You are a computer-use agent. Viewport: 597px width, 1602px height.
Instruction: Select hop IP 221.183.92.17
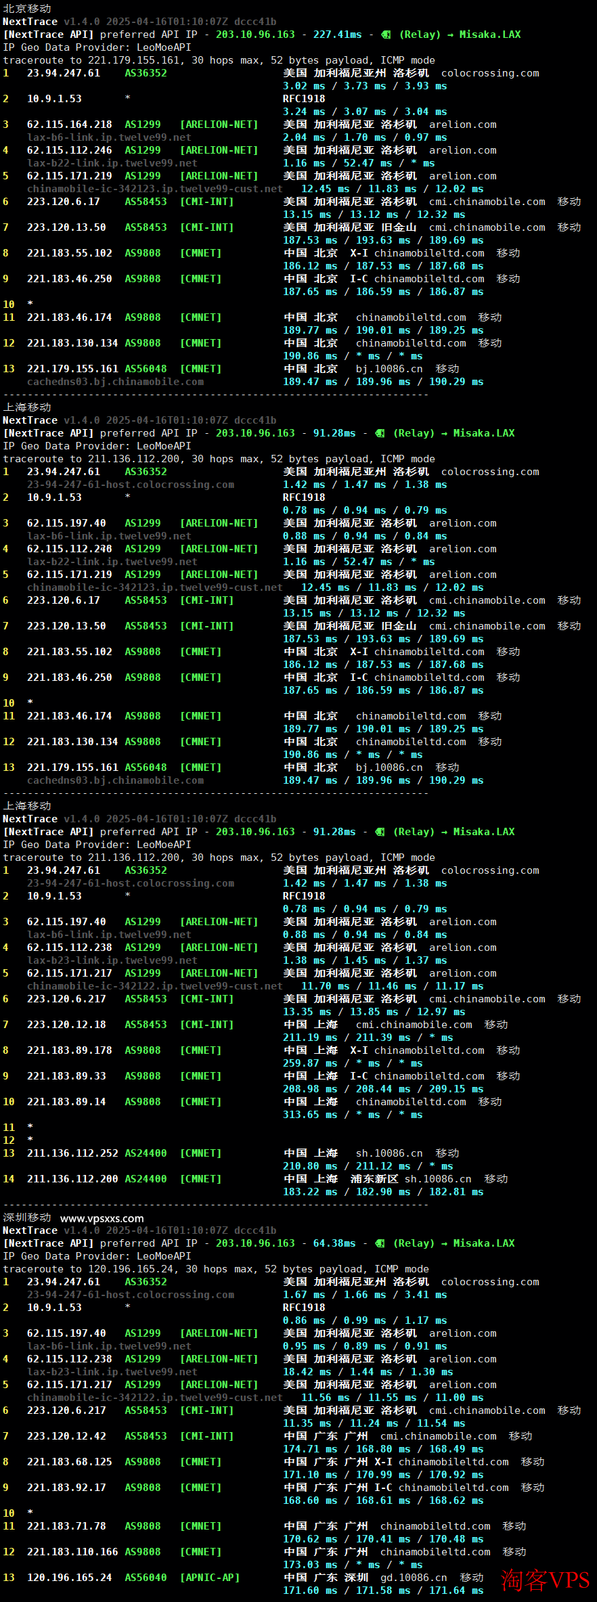(66, 1488)
